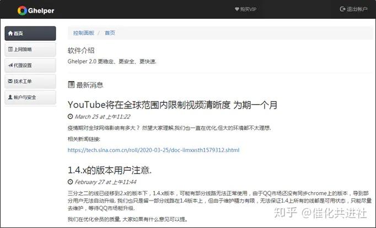Click the home icon in the sidebar
The width and height of the screenshot is (376, 228).
coord(10,33)
